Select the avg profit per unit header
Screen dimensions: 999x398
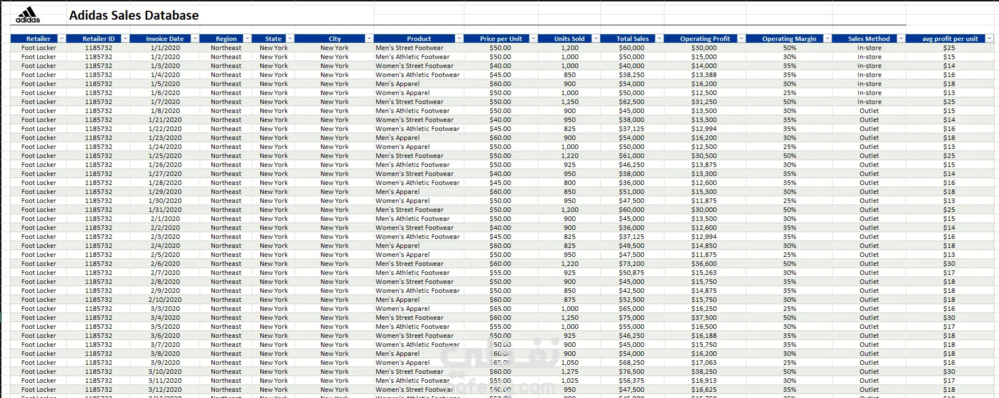[950, 39]
